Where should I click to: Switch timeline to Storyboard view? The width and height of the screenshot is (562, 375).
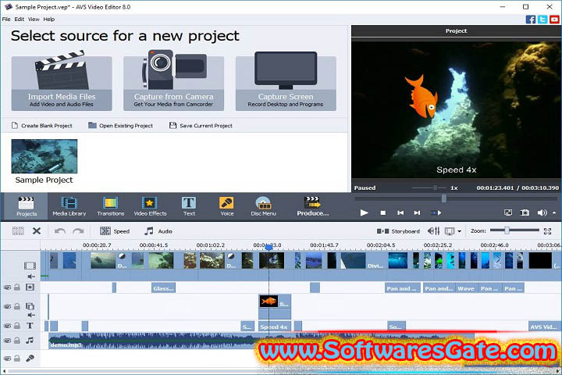[398, 231]
